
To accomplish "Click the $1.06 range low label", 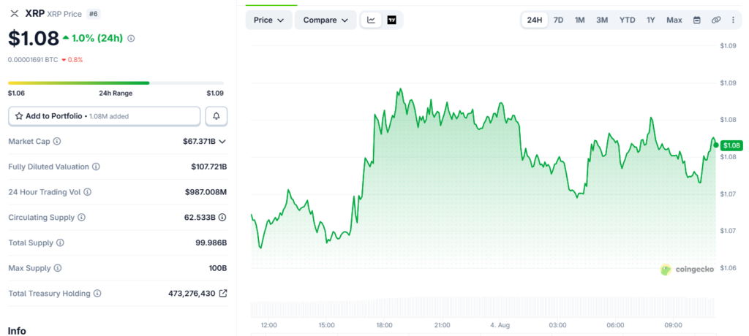I will 16,93.
